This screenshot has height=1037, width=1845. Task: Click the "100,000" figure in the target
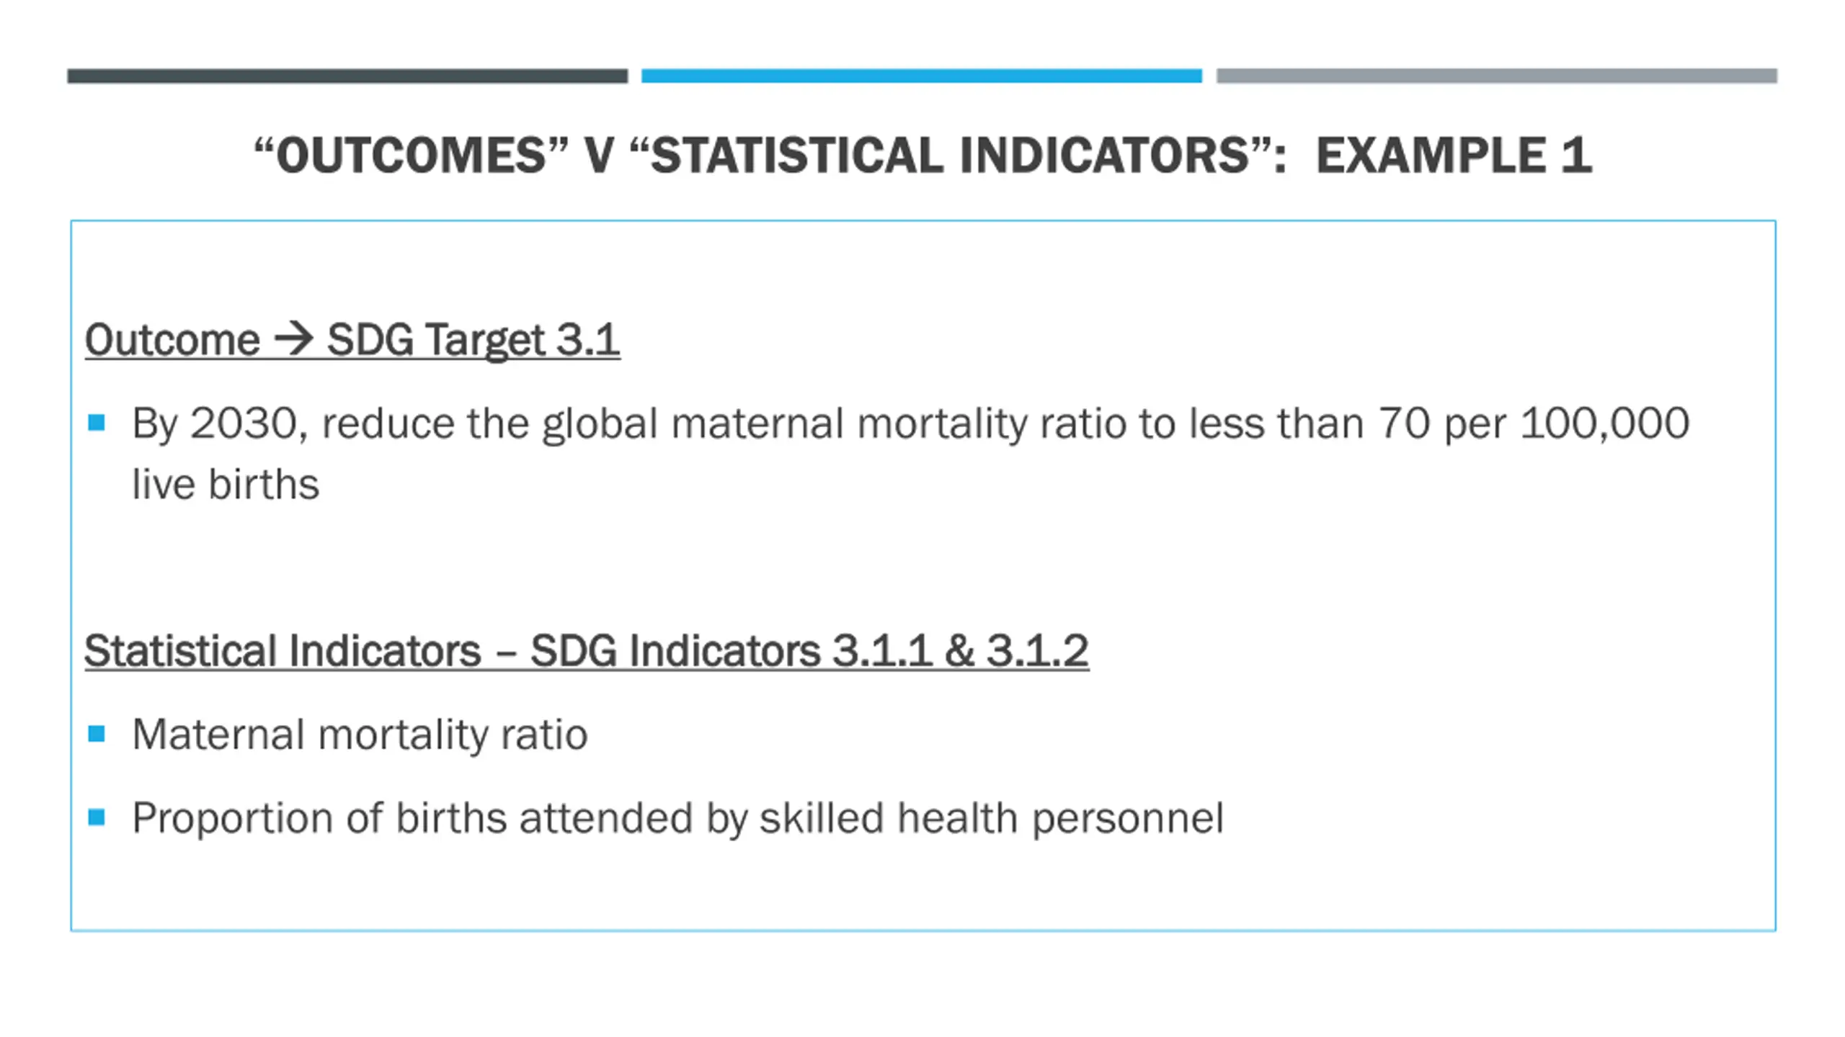pyautogui.click(x=1604, y=423)
